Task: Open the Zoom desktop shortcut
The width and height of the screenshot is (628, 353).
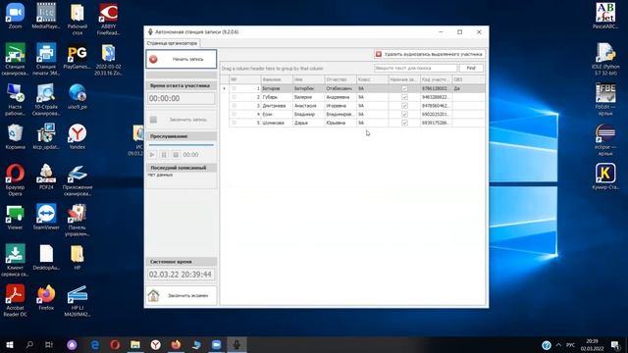Action: (x=16, y=16)
